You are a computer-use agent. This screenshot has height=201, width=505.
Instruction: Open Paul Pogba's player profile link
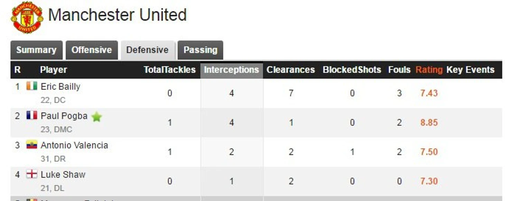pyautogui.click(x=64, y=116)
